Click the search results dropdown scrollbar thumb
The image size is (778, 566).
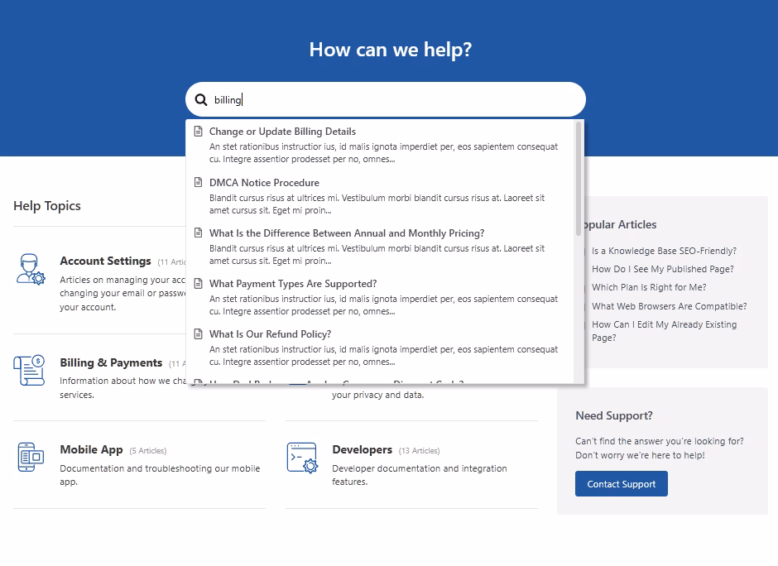pos(579,179)
